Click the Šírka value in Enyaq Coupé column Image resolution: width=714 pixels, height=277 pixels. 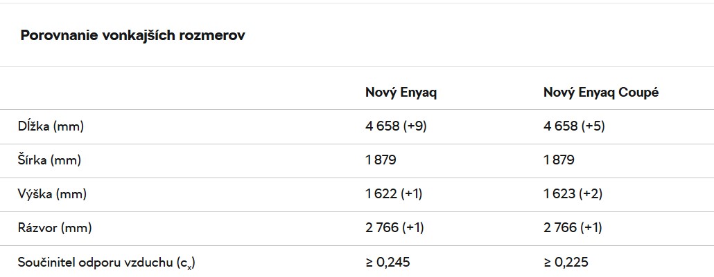559,160
